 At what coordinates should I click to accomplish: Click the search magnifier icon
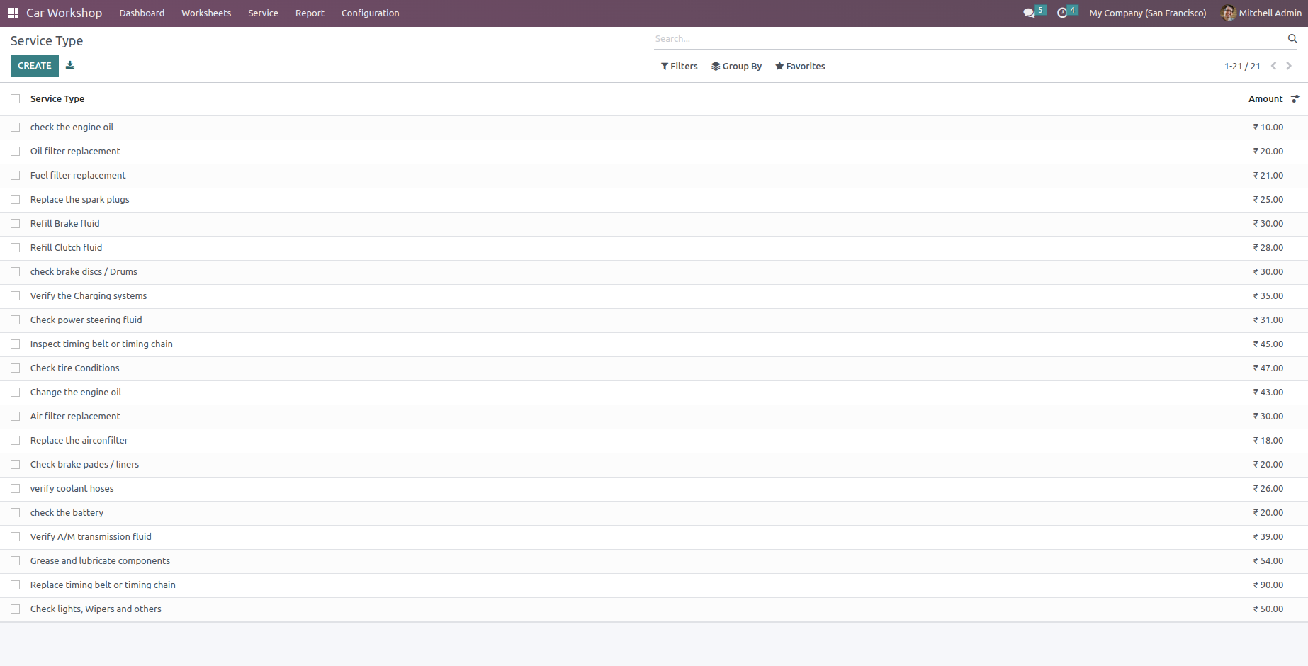coord(1292,39)
